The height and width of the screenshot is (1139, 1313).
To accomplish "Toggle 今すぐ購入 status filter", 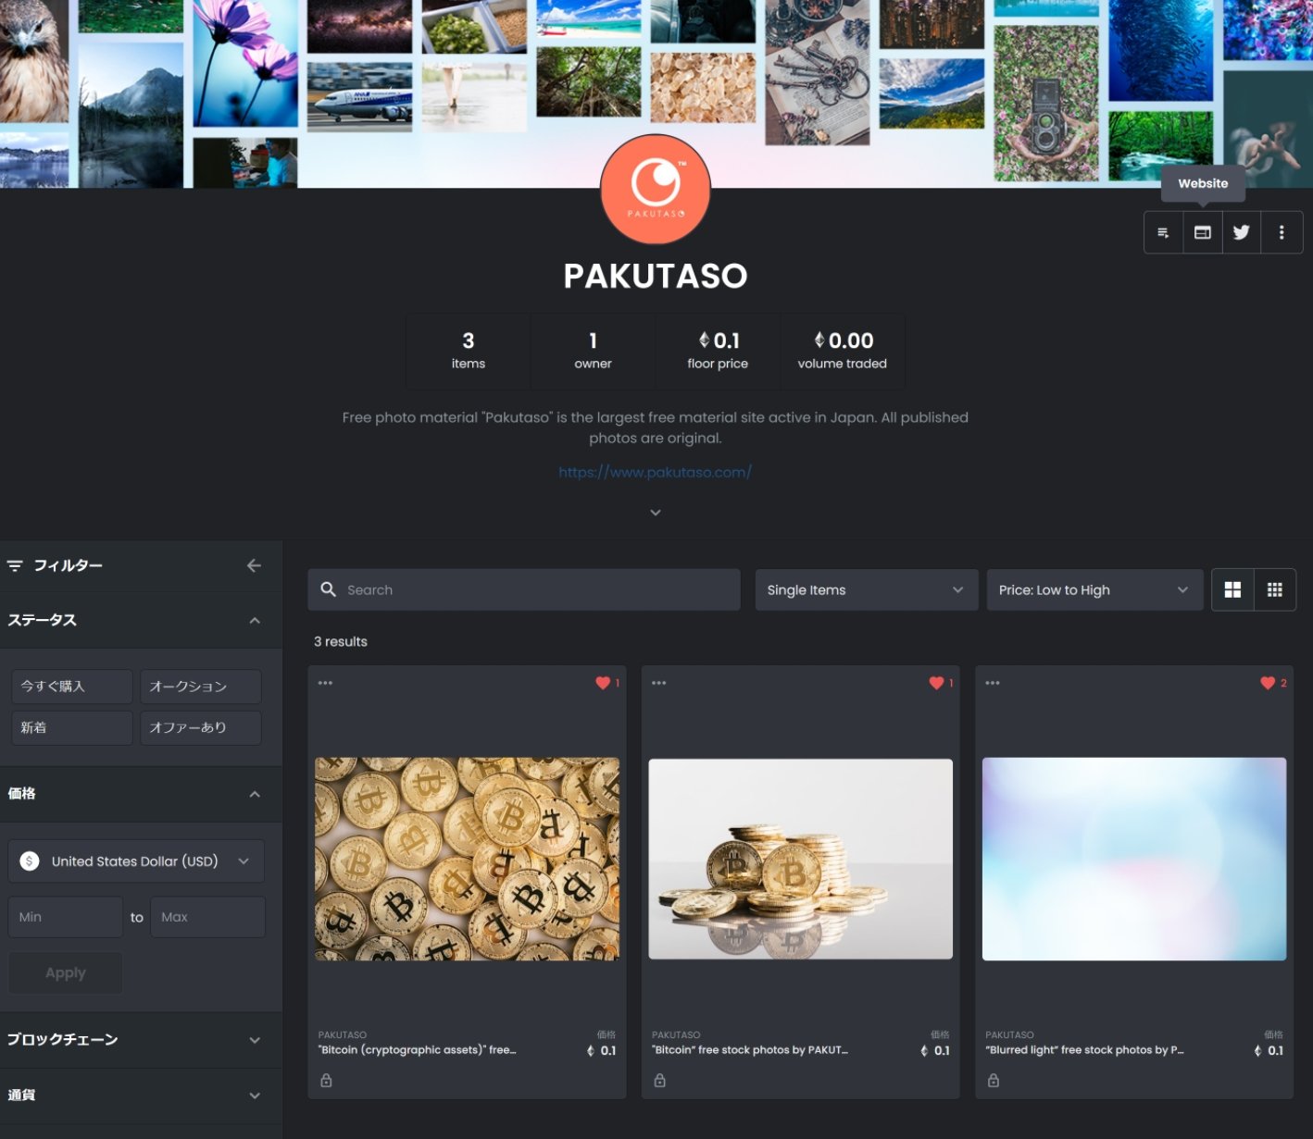I will (x=72, y=687).
